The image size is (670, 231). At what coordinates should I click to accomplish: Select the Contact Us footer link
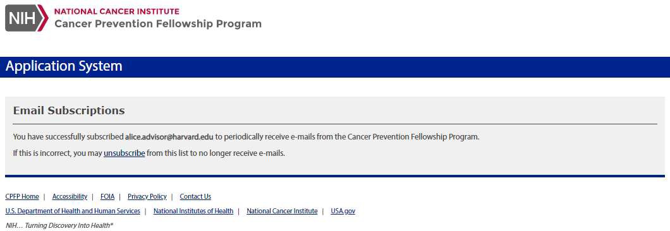click(195, 196)
